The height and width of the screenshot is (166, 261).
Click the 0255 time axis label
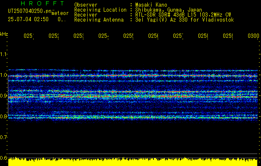128,36
